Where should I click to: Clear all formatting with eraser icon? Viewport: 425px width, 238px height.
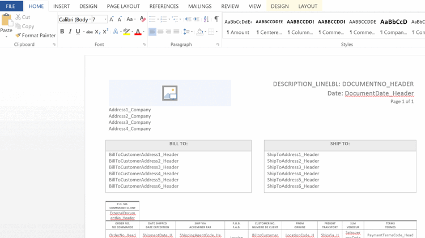(x=143, y=19)
